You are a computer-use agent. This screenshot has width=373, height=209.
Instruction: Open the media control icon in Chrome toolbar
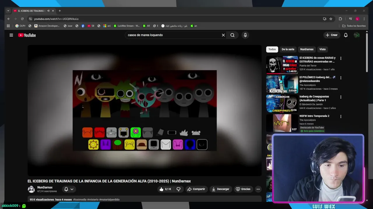point(351,19)
